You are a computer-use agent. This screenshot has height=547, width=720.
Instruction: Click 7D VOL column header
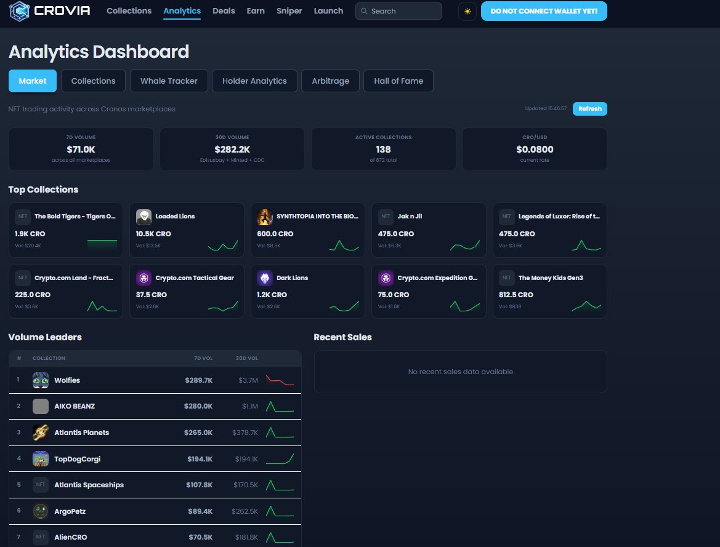[x=203, y=358]
